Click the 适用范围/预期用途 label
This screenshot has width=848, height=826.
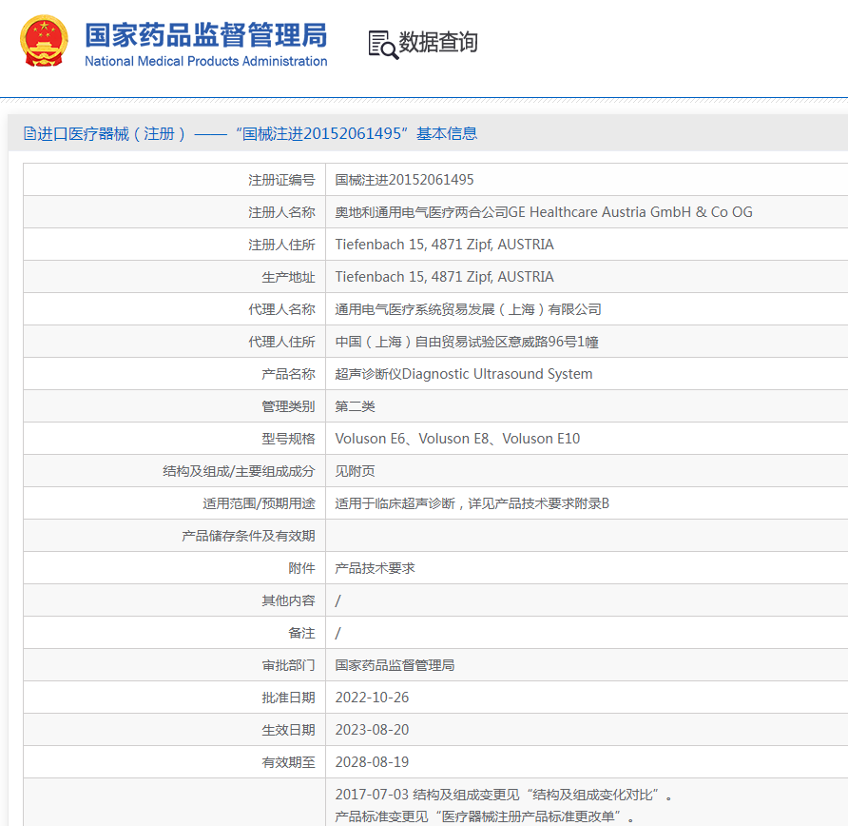(259, 504)
